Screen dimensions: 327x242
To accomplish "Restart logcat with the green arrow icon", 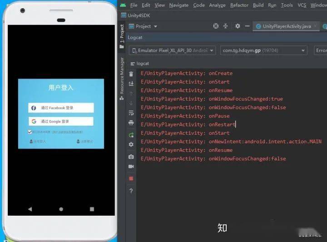I will [x=131, y=135].
